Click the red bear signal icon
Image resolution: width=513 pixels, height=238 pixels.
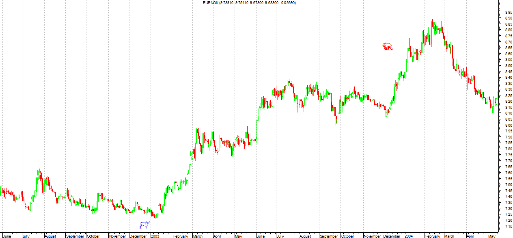(388, 47)
